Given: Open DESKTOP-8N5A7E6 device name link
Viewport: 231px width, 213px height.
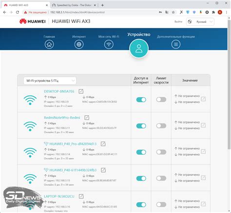Looking at the screenshot, I should click(59, 91).
